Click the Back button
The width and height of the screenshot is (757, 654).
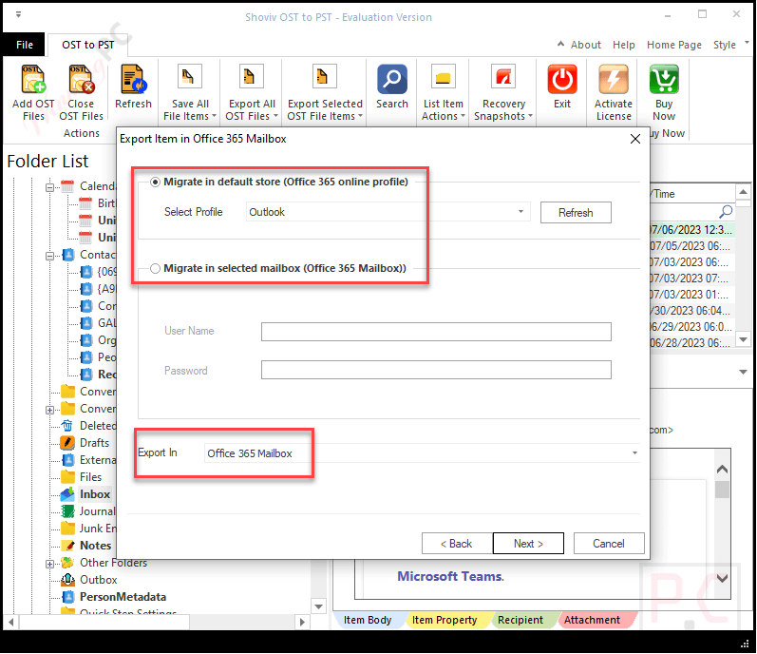pyautogui.click(x=456, y=544)
